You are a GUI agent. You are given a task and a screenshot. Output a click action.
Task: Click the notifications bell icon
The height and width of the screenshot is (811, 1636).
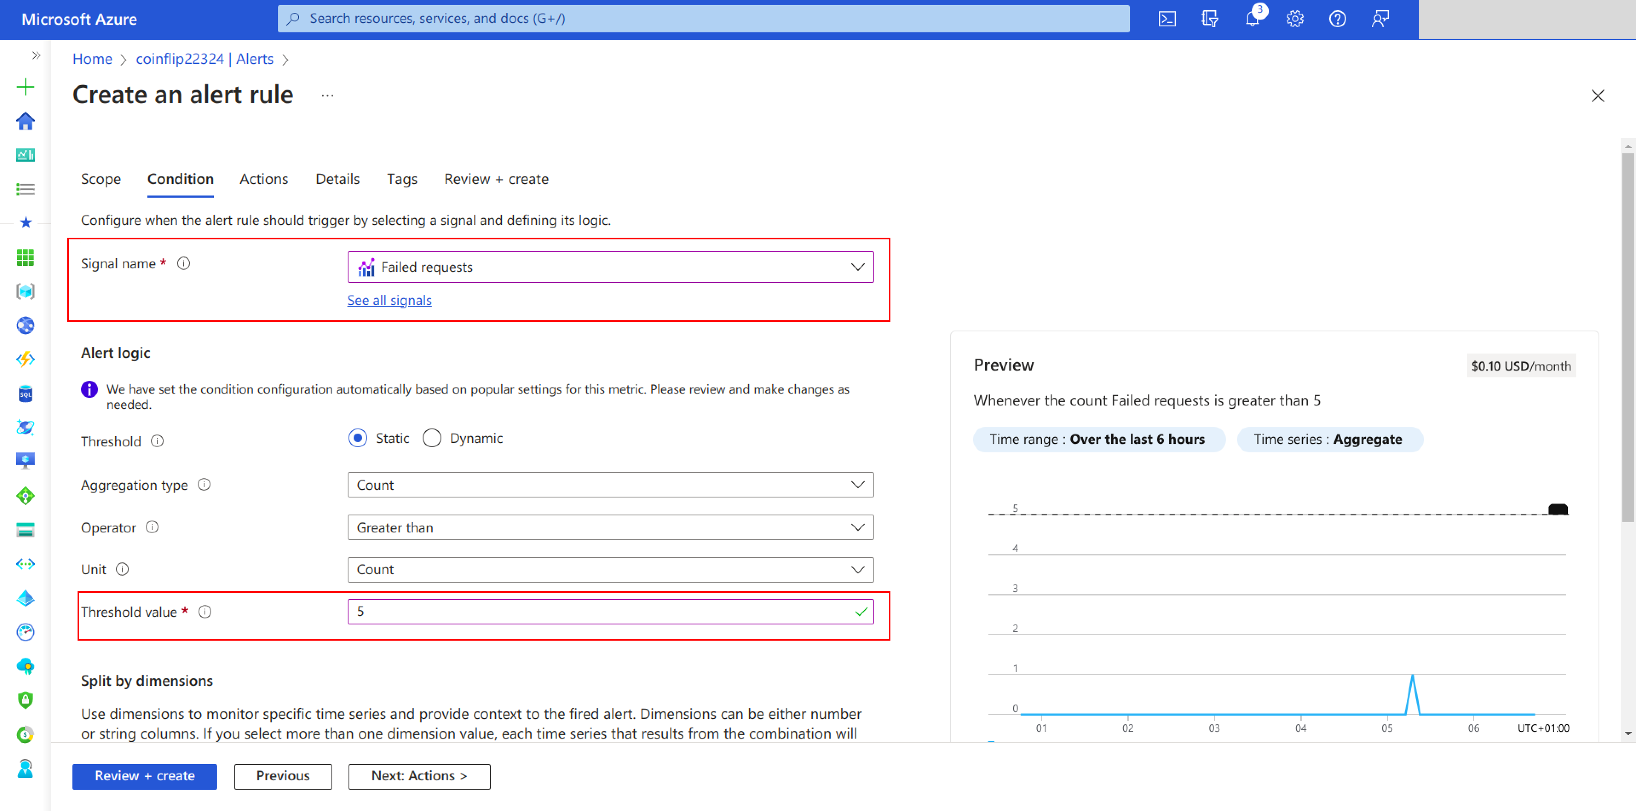click(x=1252, y=19)
